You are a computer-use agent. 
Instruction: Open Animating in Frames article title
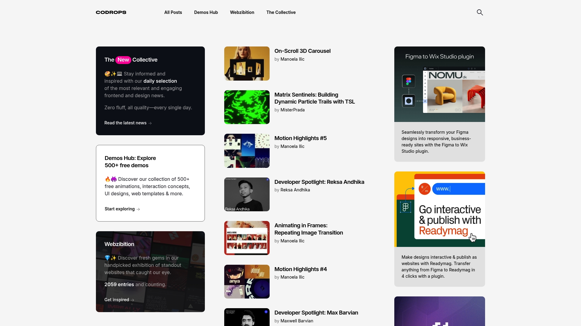309,229
